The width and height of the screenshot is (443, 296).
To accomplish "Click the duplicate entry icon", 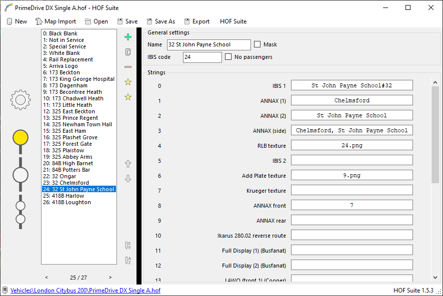I will [x=128, y=52].
